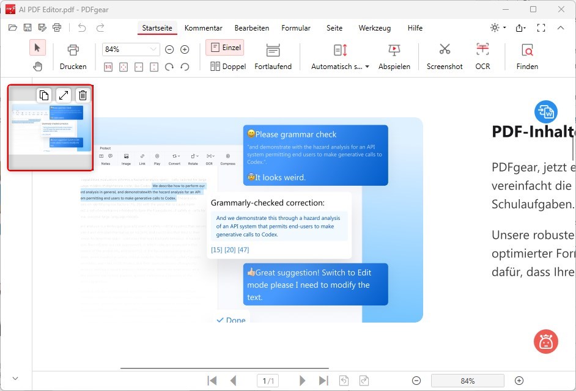
Task: Click the 84% zoom field in status bar
Action: click(468, 381)
